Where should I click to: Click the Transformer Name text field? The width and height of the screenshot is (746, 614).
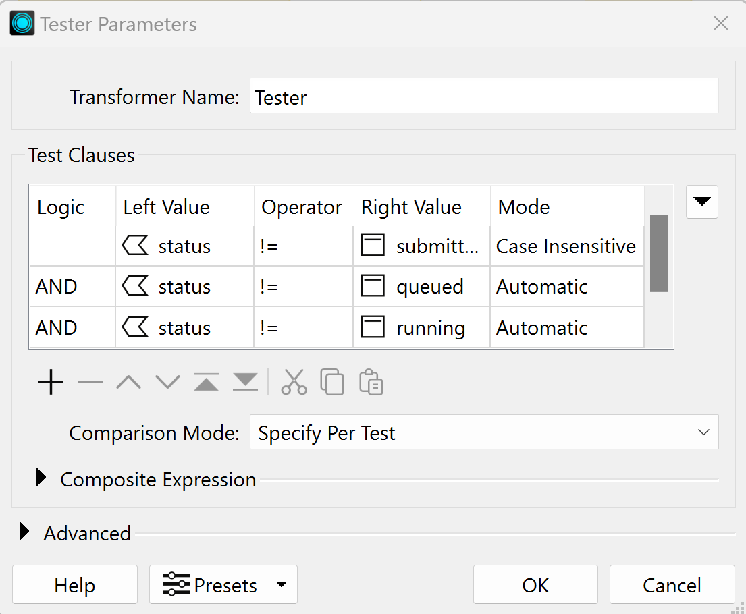pyautogui.click(x=483, y=97)
